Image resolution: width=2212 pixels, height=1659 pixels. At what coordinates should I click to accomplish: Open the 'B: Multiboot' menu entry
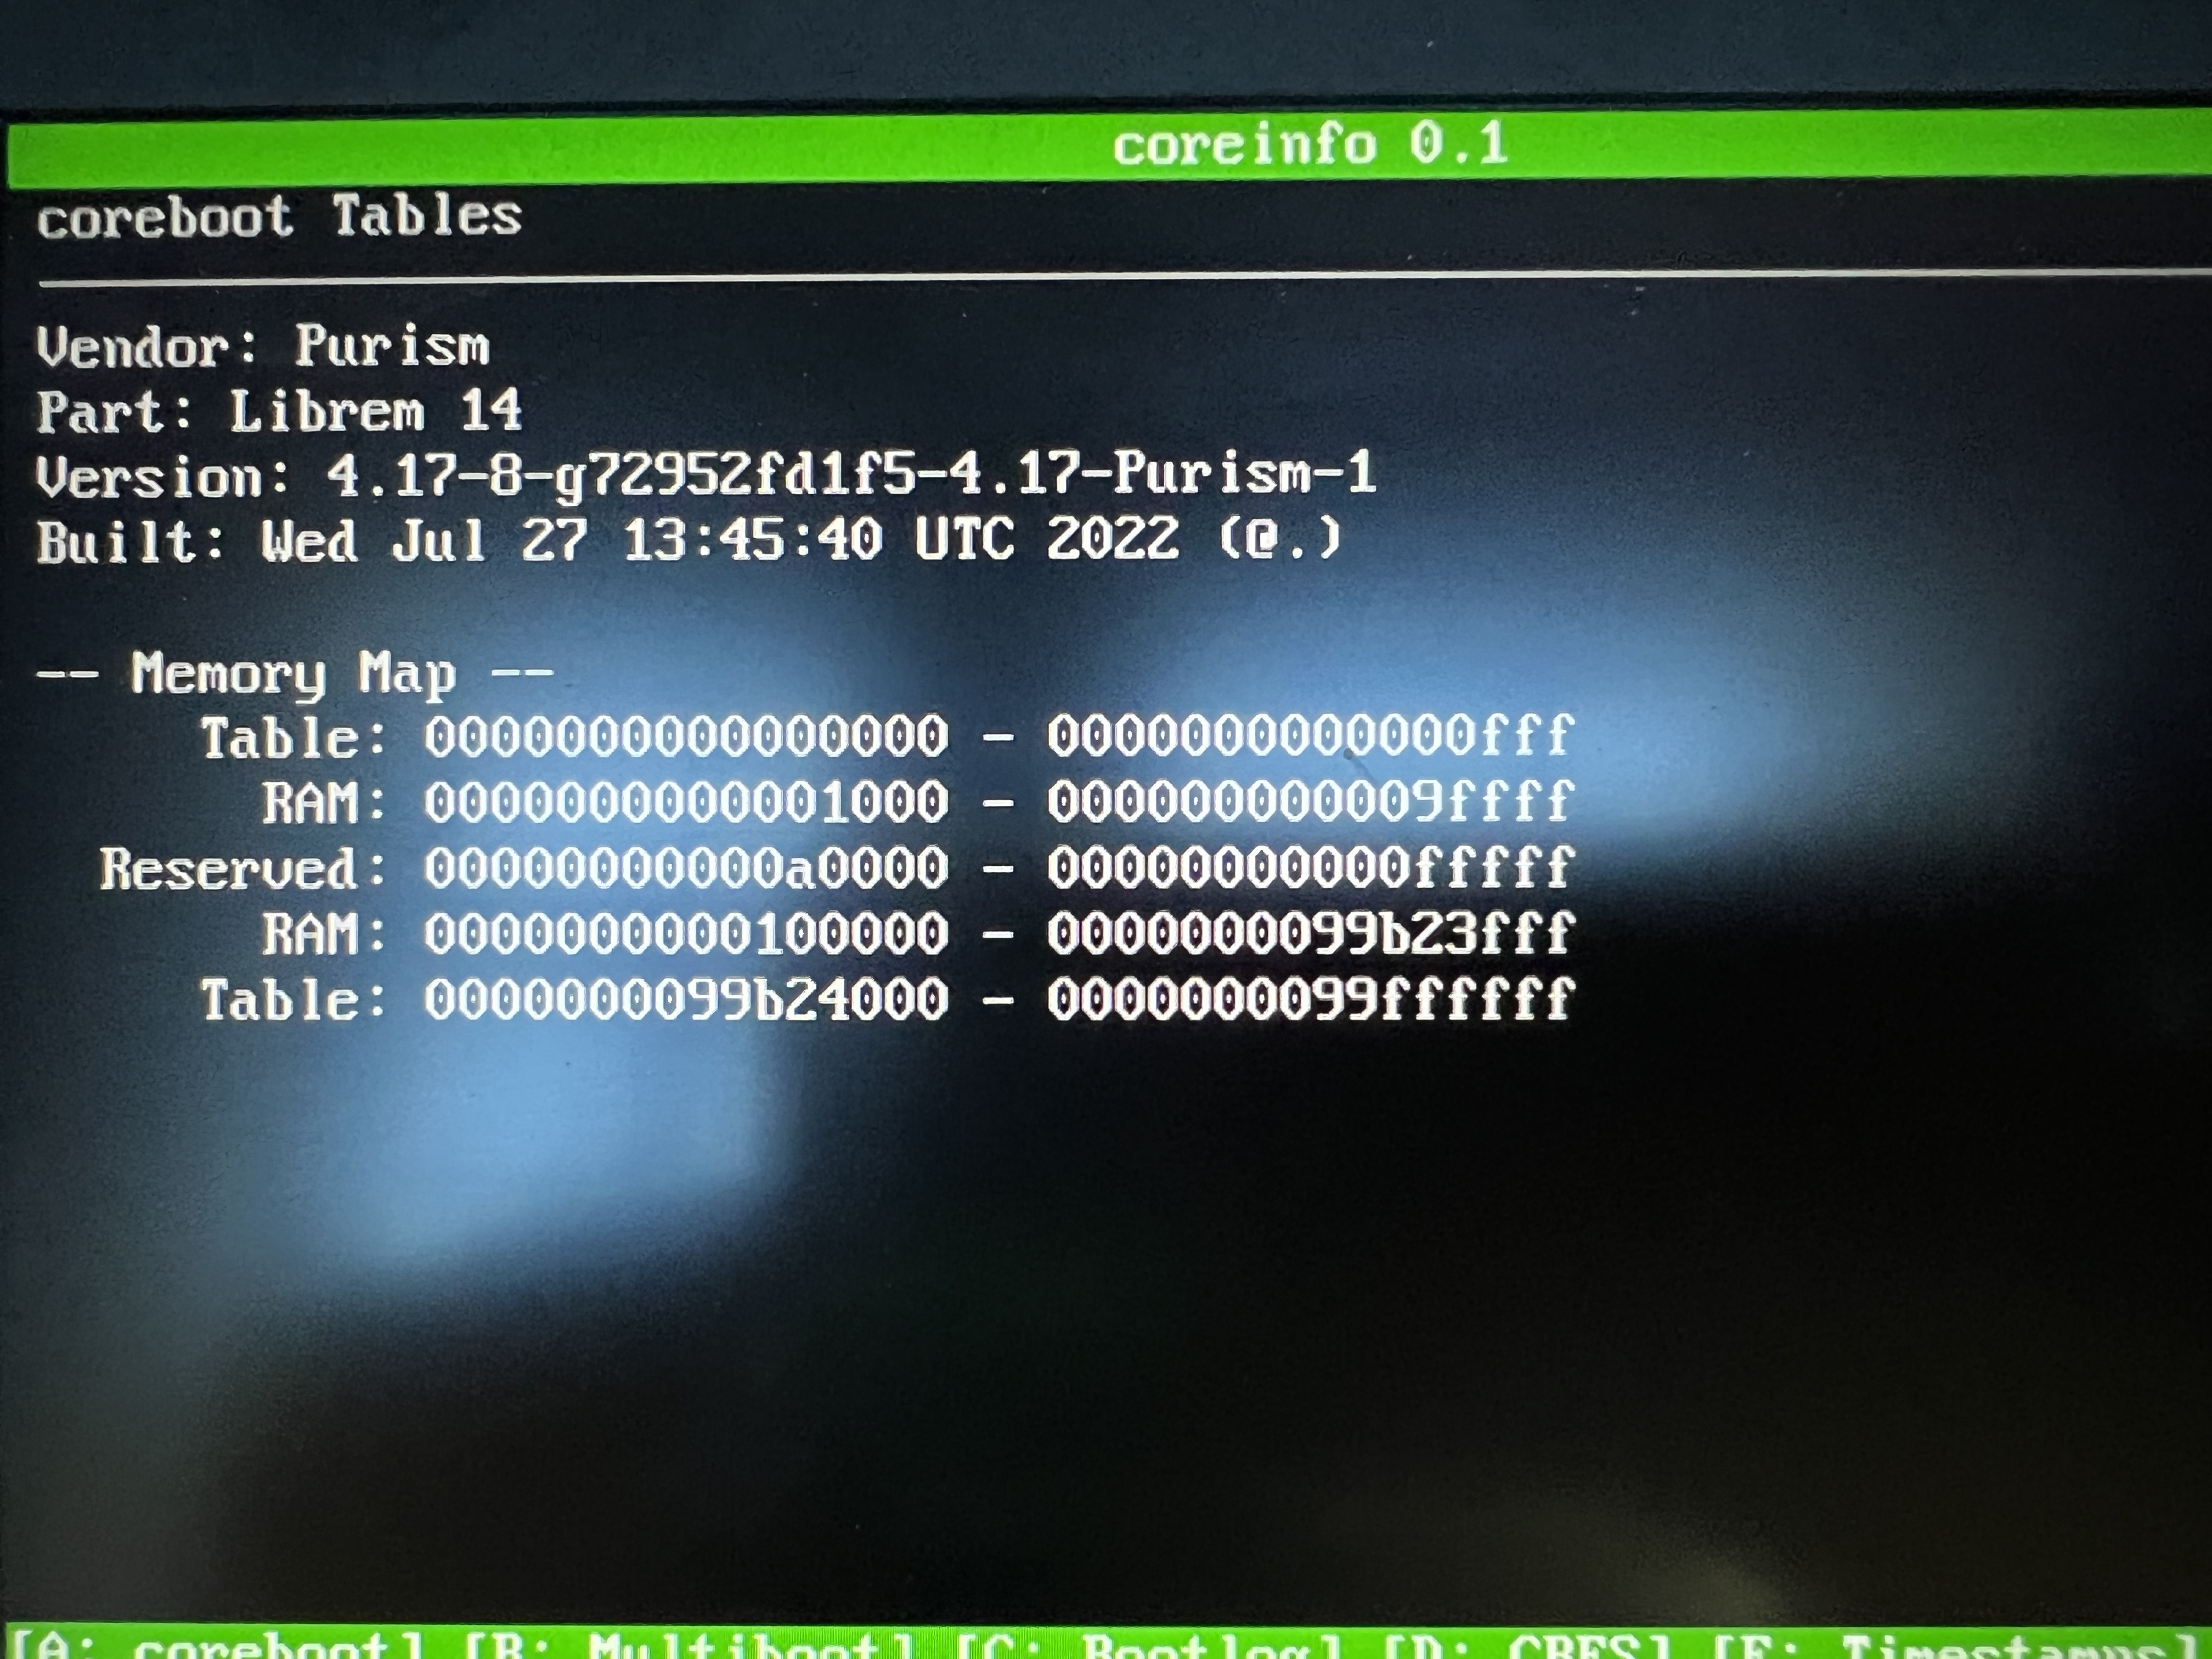[690, 1646]
